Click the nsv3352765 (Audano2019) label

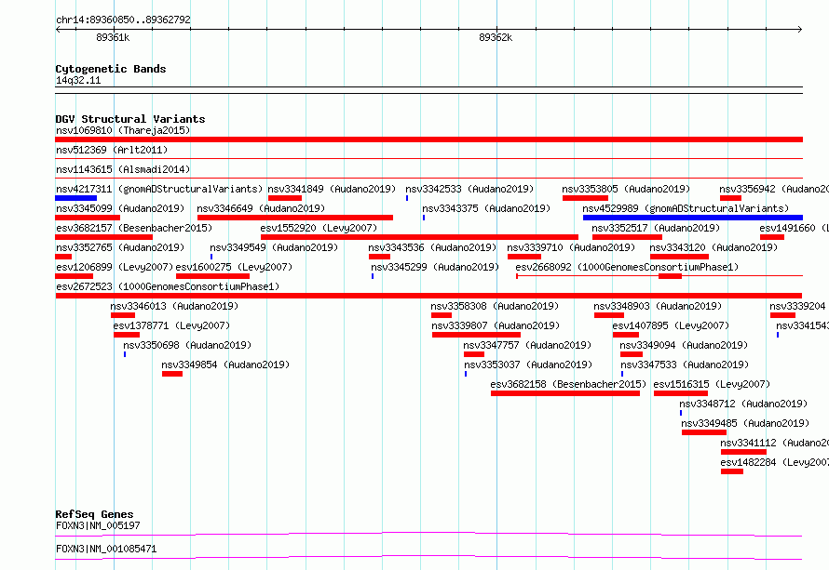(x=120, y=247)
